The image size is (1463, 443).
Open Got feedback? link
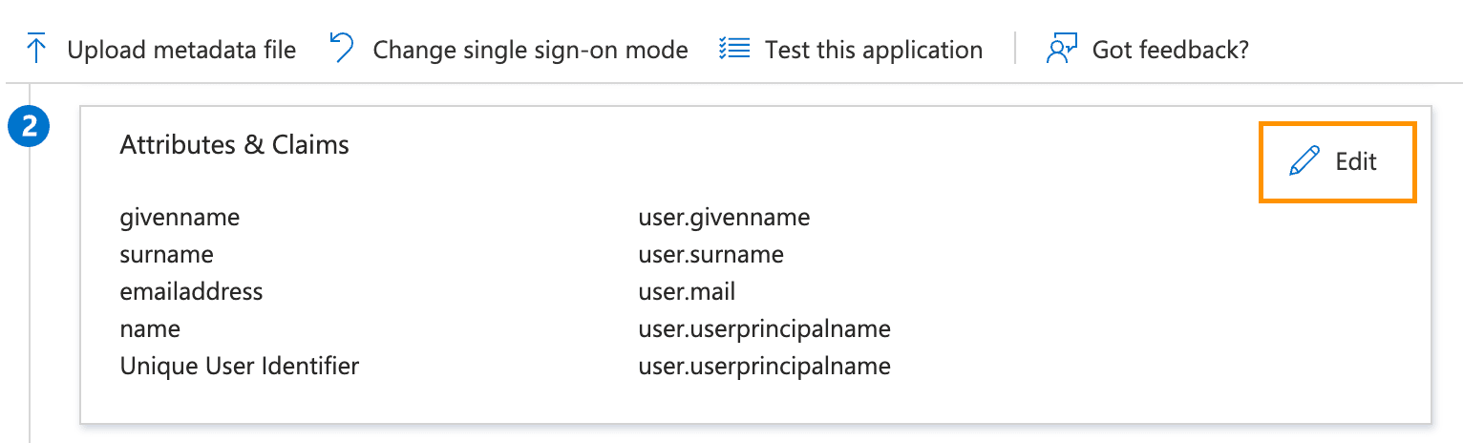point(1170,50)
